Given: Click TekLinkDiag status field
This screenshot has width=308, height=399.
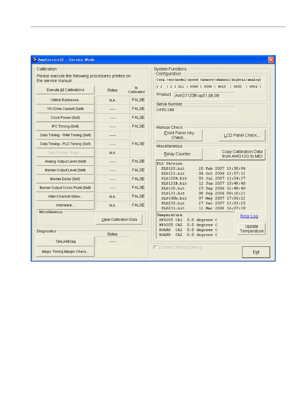Looking at the screenshot, I should coord(112,241).
